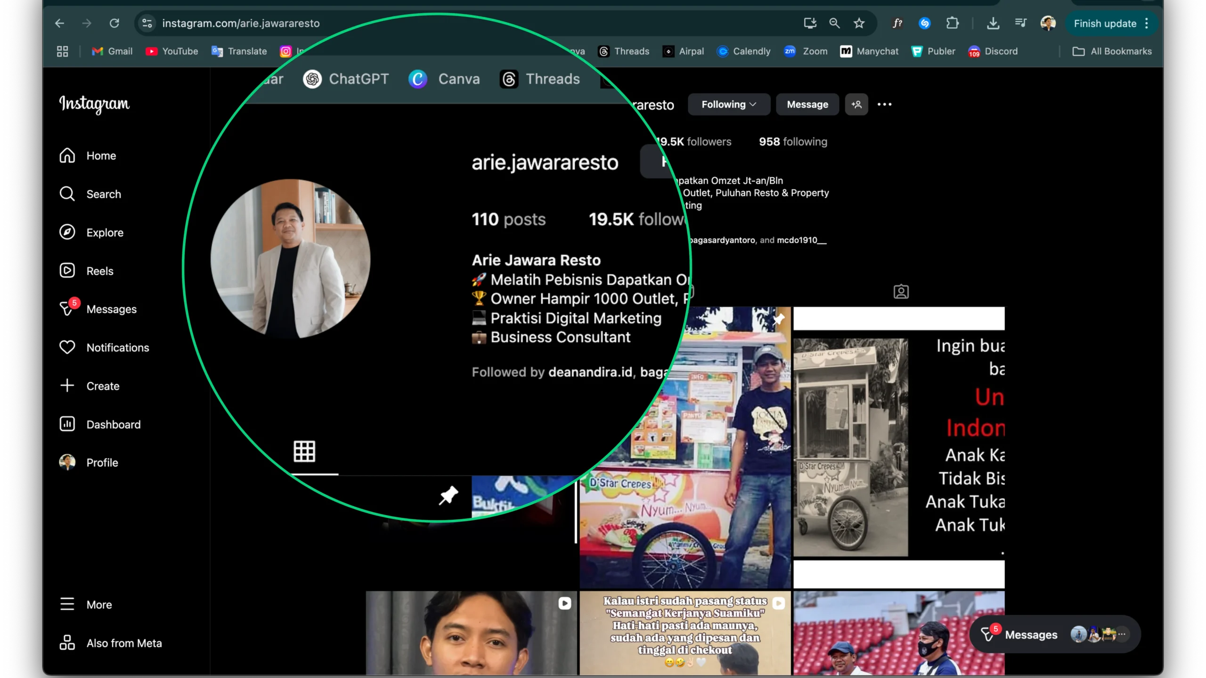Open Notifications in Instagram sidebar
Image resolution: width=1206 pixels, height=678 pixels.
pos(104,347)
